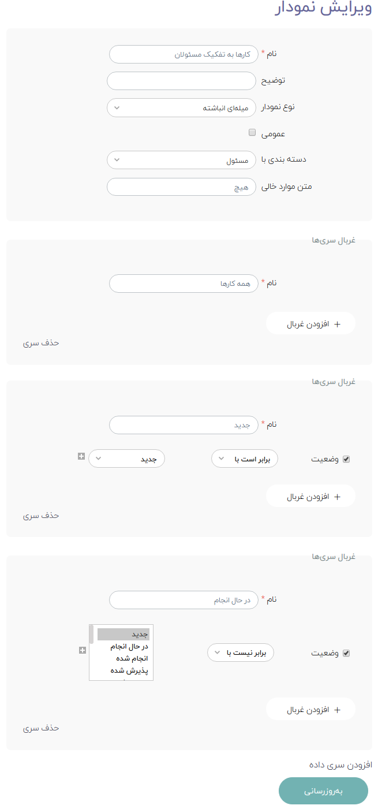Click the متن موارد خالی field

pyautogui.click(x=182, y=187)
